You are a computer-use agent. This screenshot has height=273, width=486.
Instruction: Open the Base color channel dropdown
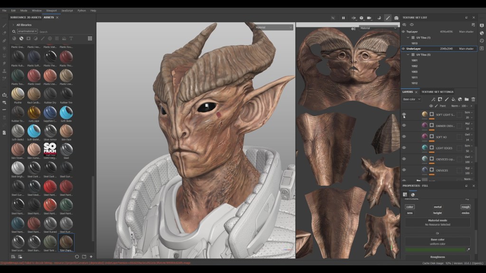point(411,100)
